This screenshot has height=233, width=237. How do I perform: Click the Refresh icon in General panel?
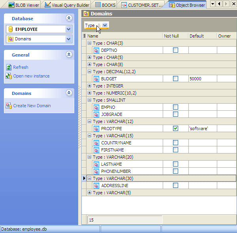[x=9, y=67]
